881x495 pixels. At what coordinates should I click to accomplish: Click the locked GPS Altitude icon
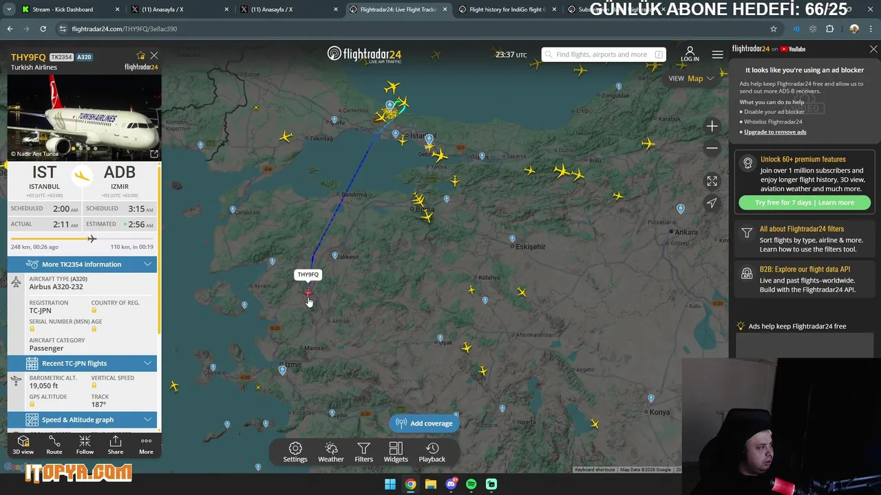point(32,405)
